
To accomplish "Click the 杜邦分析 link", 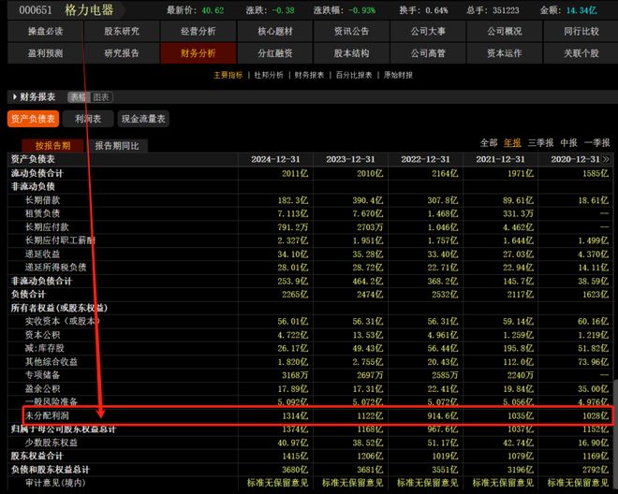I will (268, 75).
